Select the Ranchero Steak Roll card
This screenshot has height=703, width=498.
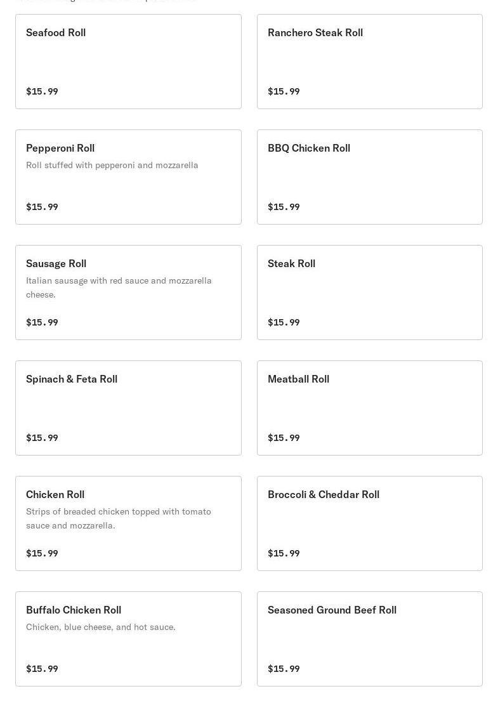369,62
